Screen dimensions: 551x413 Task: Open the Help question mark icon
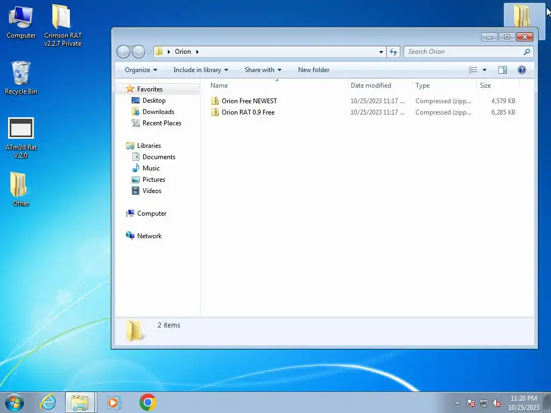pos(522,70)
